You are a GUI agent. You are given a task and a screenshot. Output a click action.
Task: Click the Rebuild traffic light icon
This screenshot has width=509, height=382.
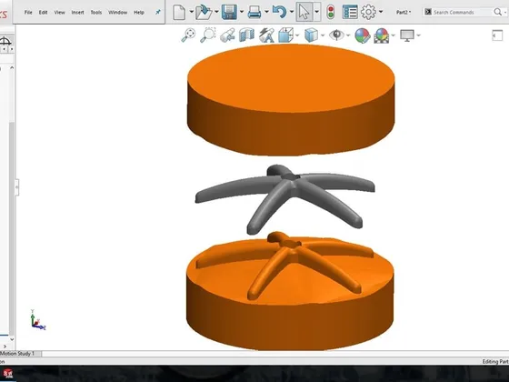coord(331,13)
